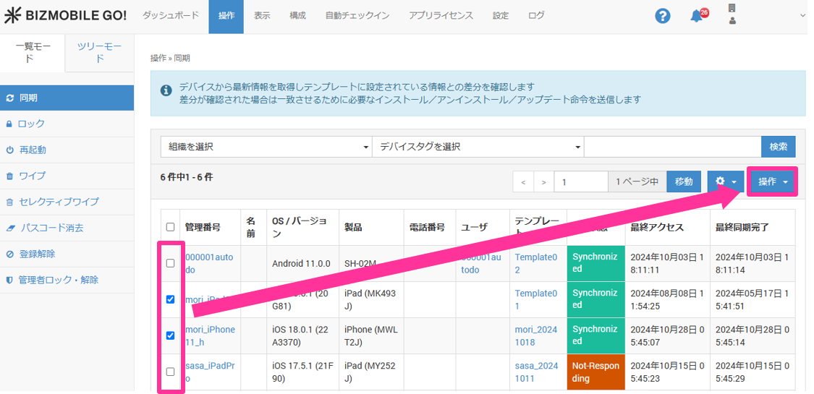Toggle the select-all checkbox in table header
Image resolution: width=814 pixels, height=394 pixels.
click(x=170, y=227)
